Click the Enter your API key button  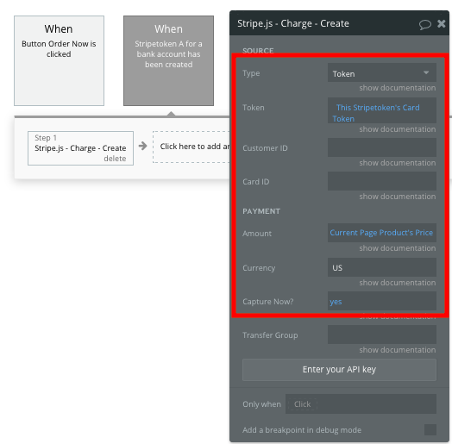(x=339, y=370)
